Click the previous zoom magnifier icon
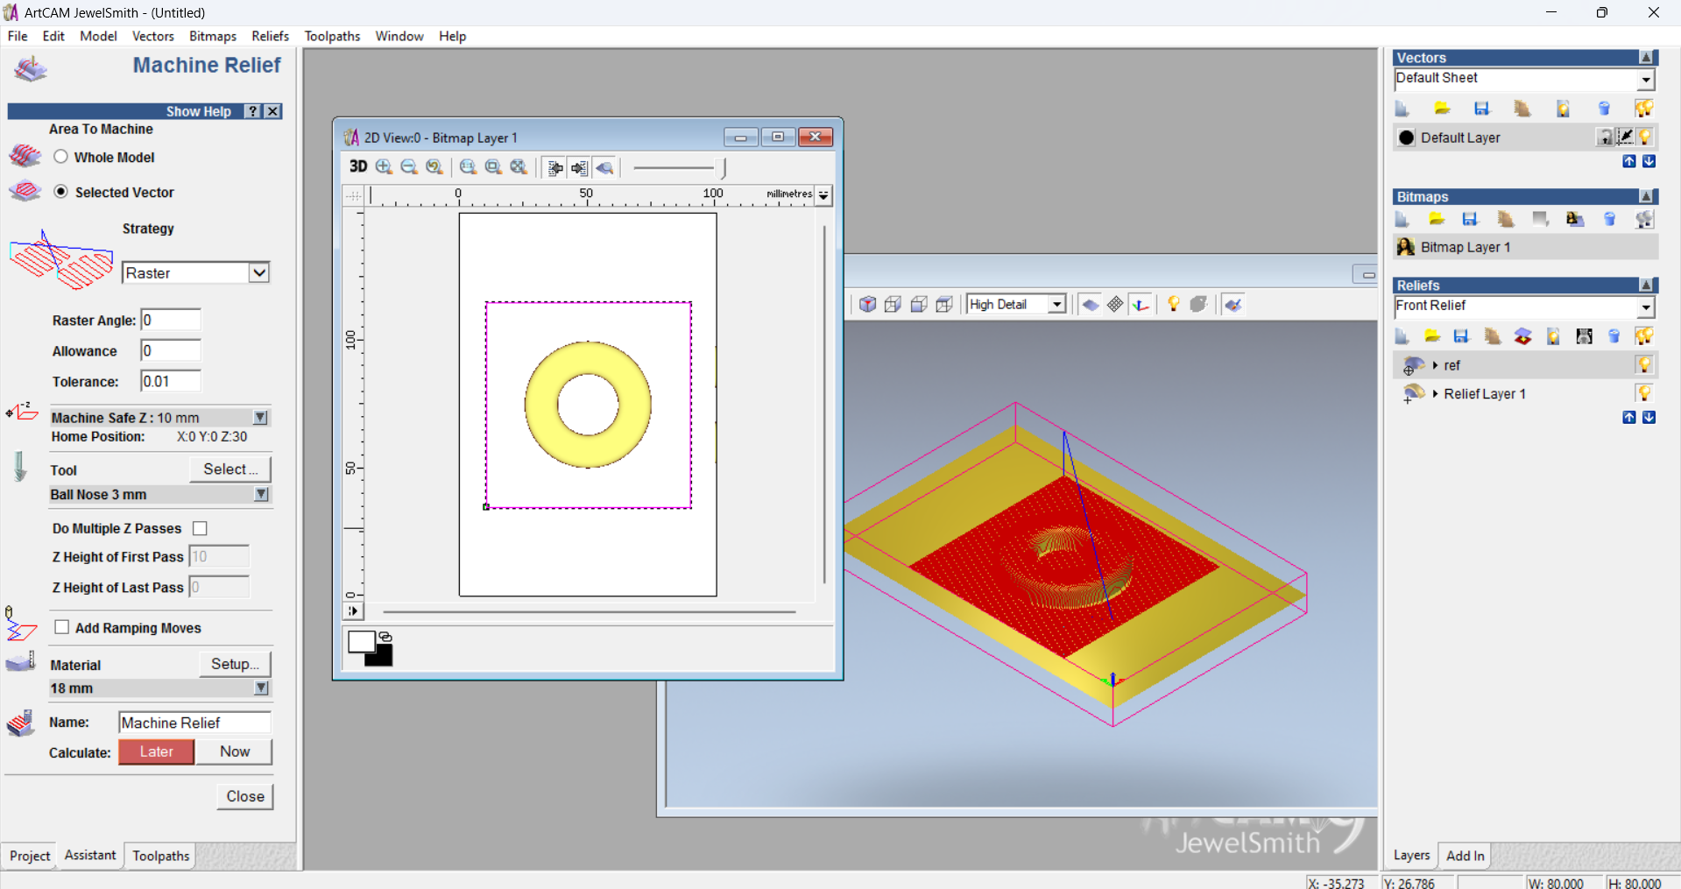1681x889 pixels. tap(434, 166)
